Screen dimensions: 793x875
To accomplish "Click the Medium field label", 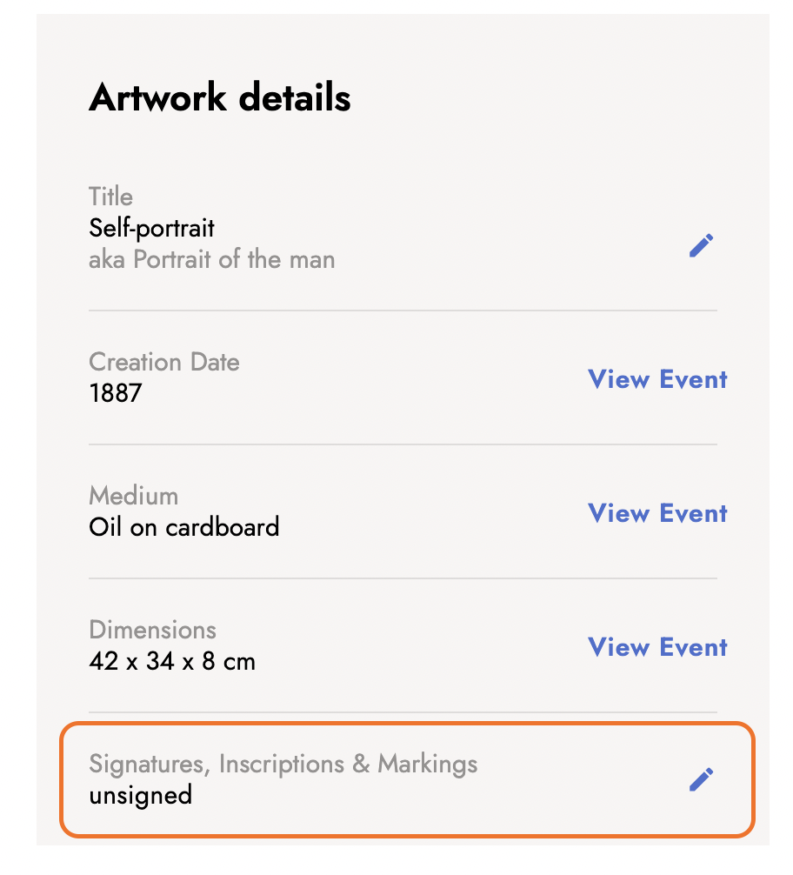I will coord(133,496).
